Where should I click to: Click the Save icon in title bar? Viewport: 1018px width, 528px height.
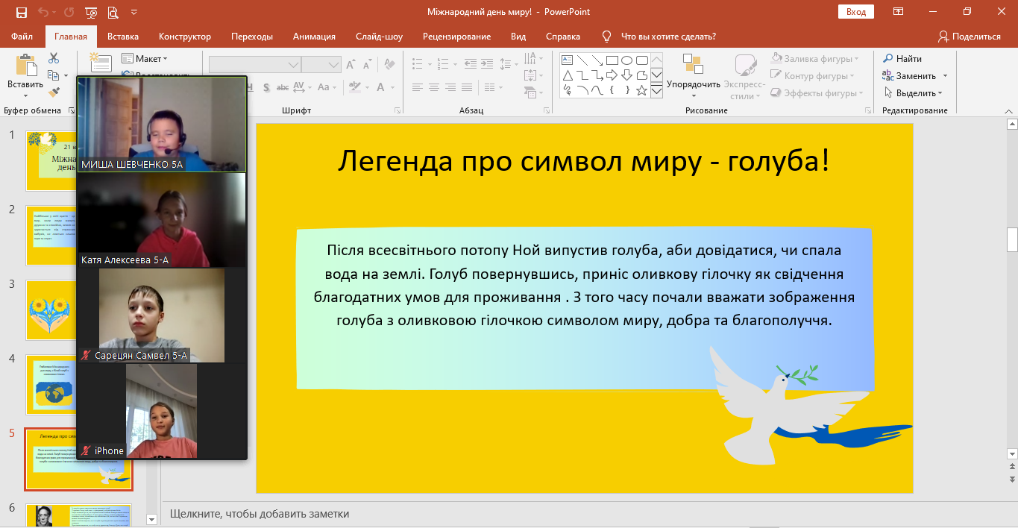pos(22,12)
